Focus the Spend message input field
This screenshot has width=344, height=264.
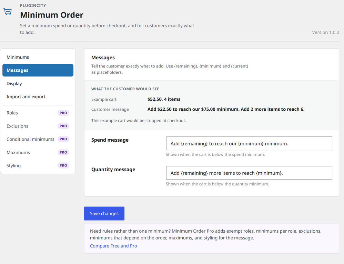click(x=249, y=143)
